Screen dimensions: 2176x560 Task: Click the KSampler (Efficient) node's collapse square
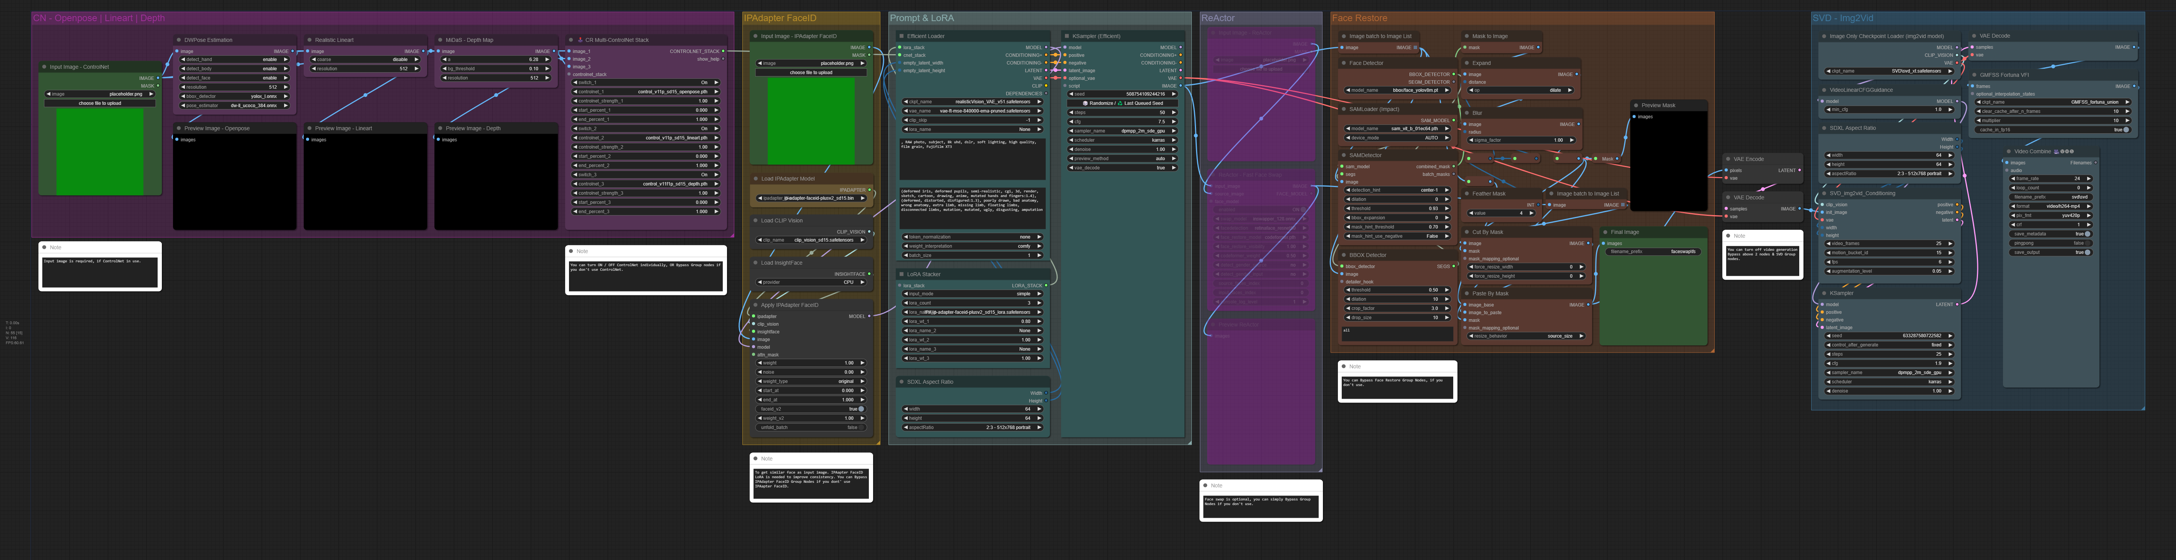(1066, 36)
